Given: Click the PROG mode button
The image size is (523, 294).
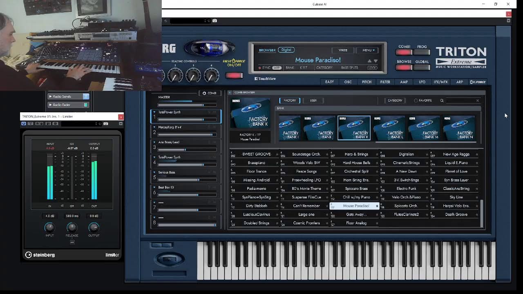Looking at the screenshot, I should click(x=422, y=52).
